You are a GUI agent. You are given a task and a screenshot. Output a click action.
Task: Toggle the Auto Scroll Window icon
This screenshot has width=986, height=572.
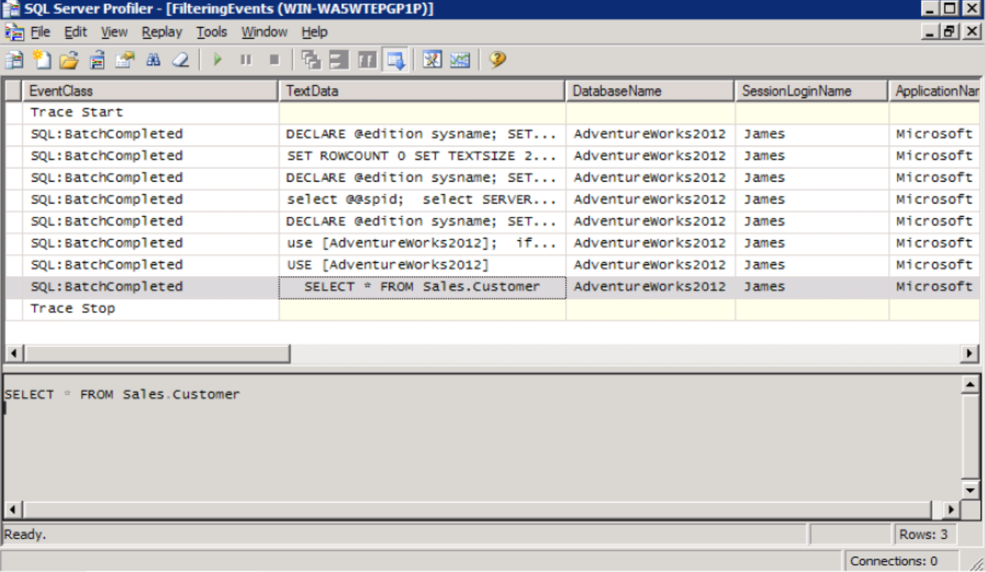[x=396, y=60]
